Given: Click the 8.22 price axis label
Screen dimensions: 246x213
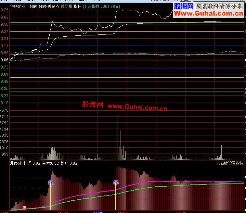Looking at the screenshot, I should pyautogui.click(x=4, y=95).
